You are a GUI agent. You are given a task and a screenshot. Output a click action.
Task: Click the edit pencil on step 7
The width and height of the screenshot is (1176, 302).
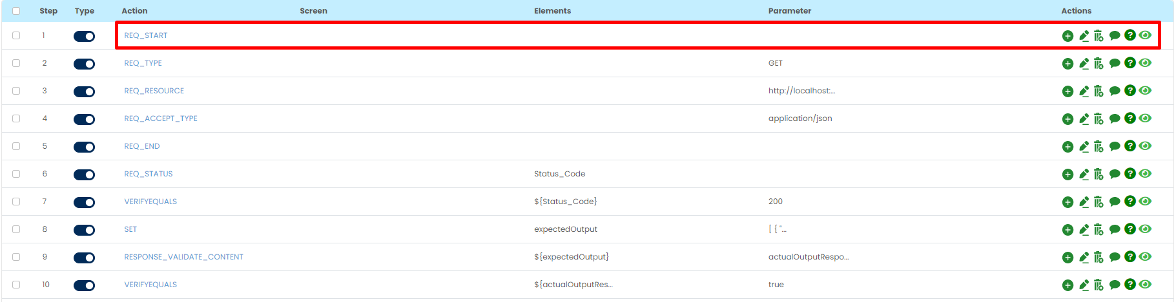(1084, 202)
